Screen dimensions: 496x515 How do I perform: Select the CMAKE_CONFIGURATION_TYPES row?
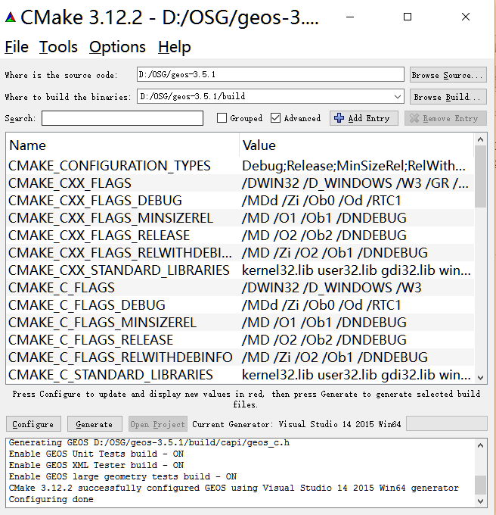coord(240,166)
